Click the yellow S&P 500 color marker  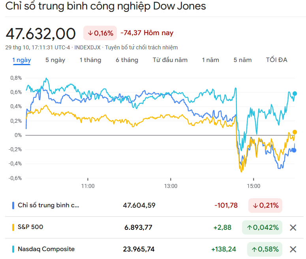pos(13,227)
